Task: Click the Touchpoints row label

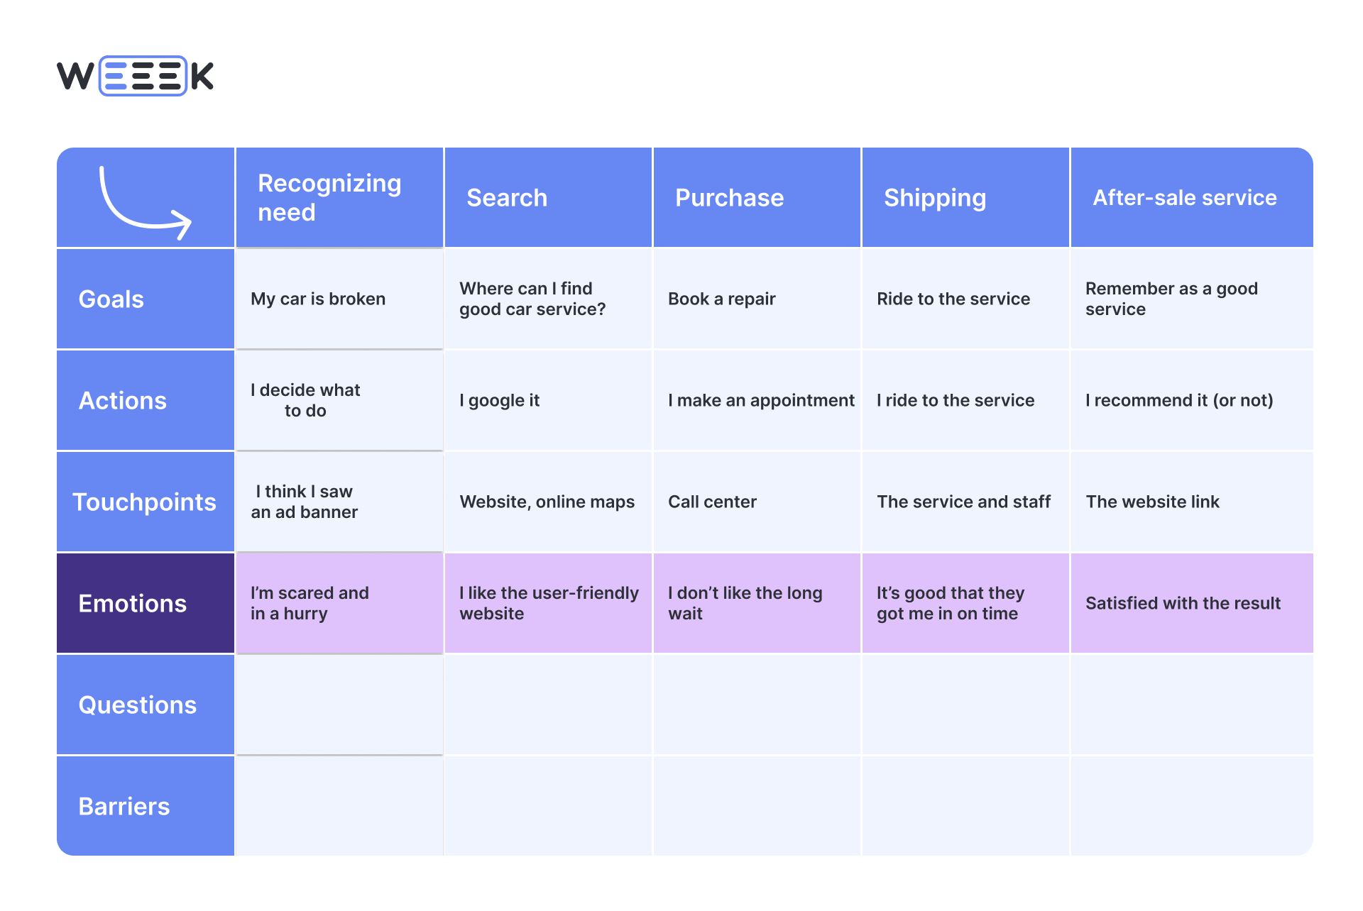Action: (144, 502)
